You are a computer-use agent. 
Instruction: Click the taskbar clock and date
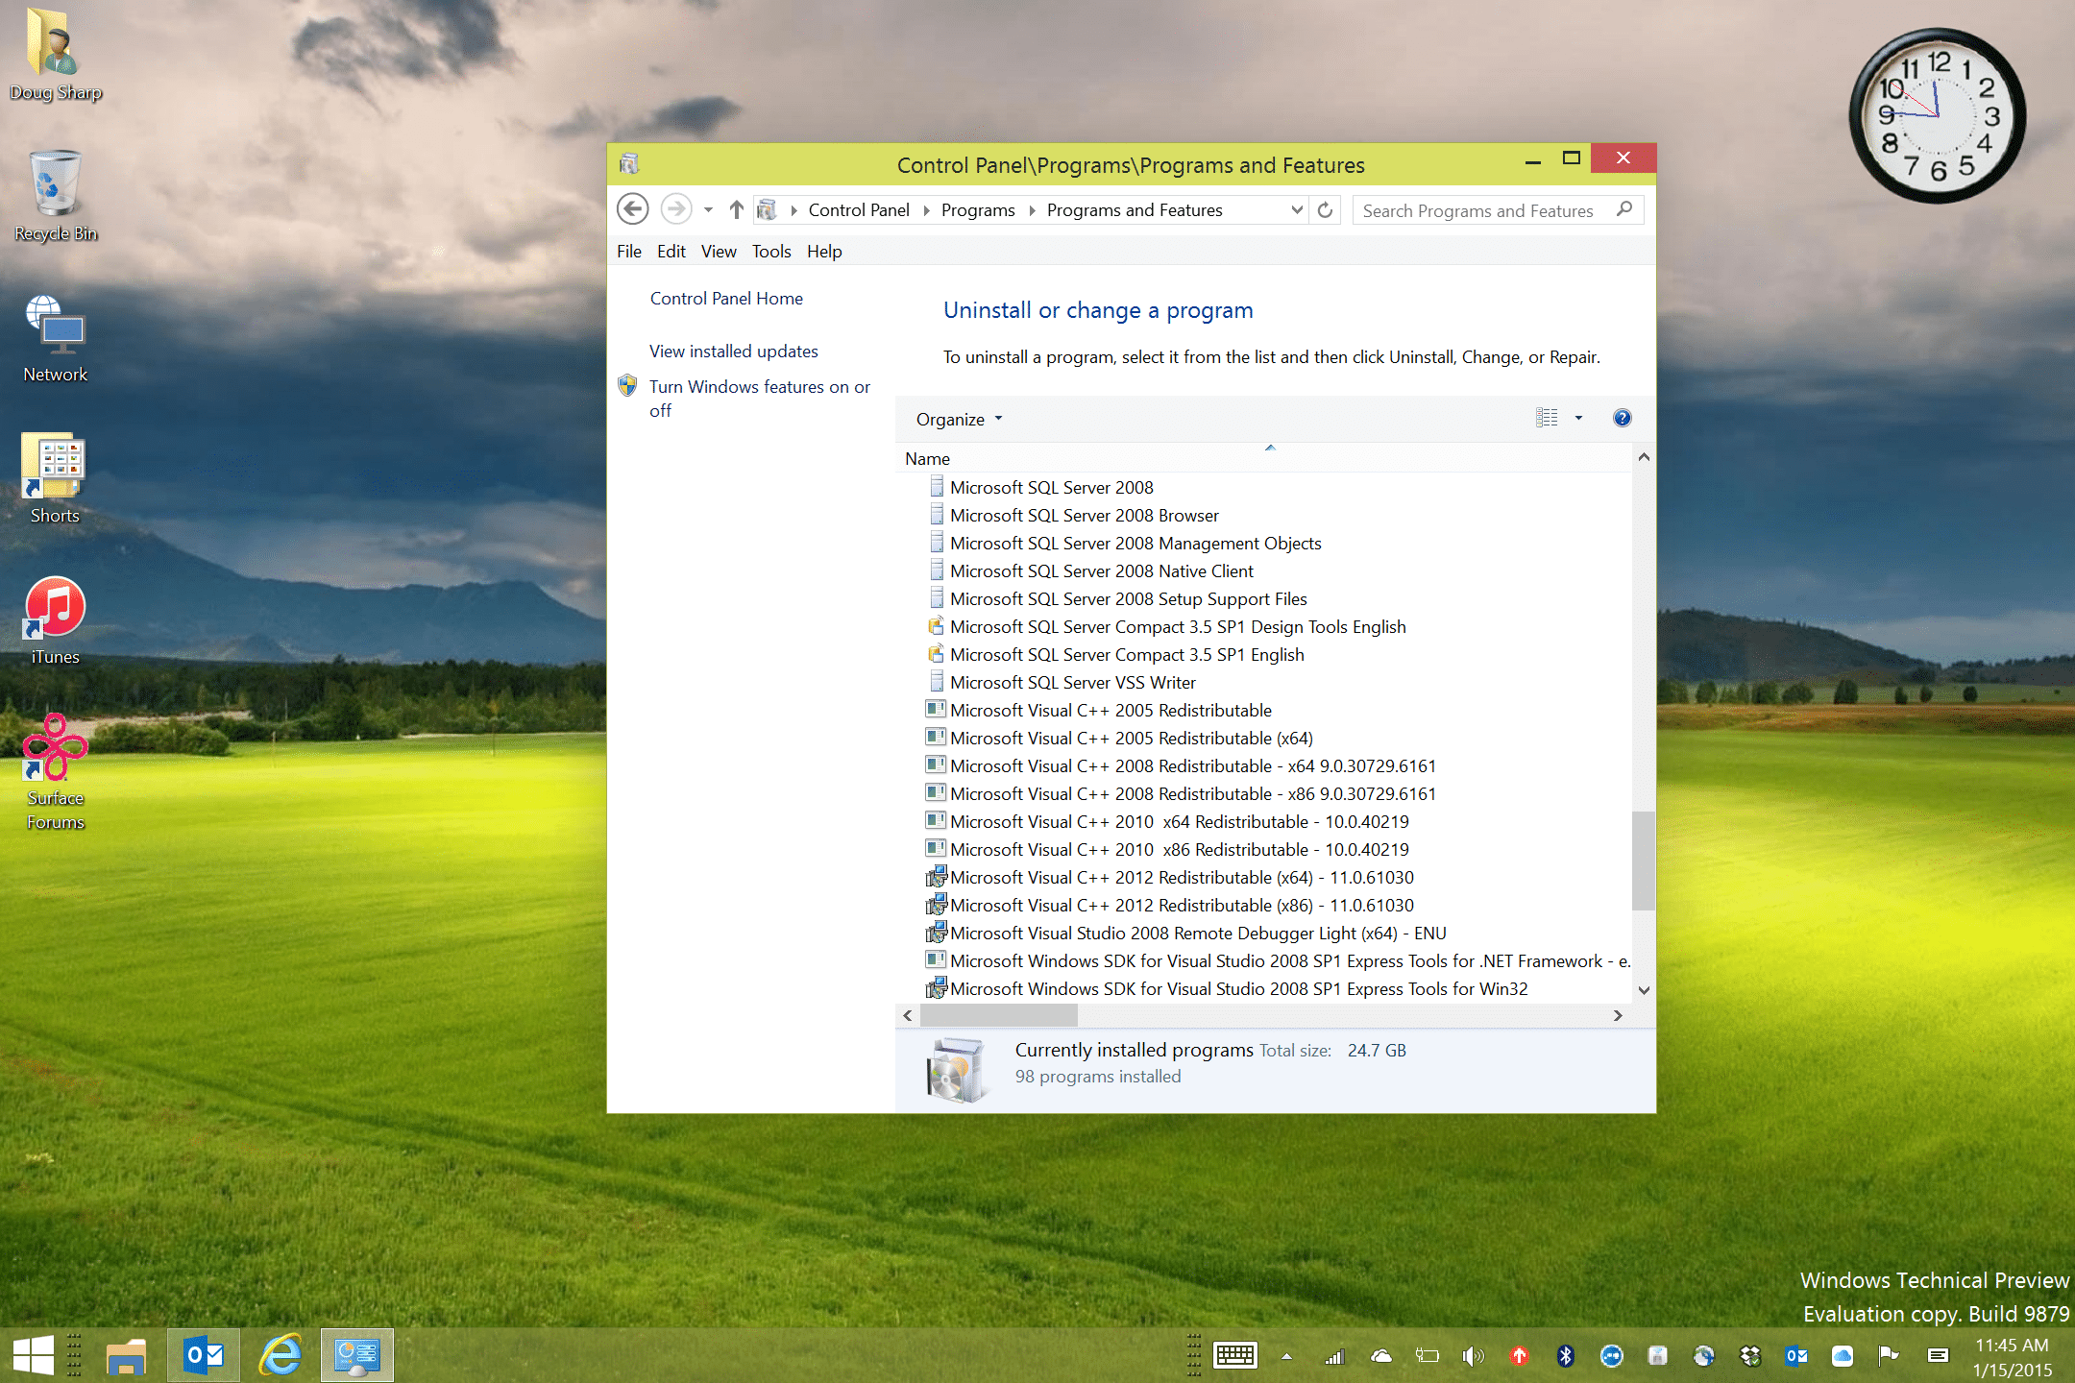click(2013, 1357)
